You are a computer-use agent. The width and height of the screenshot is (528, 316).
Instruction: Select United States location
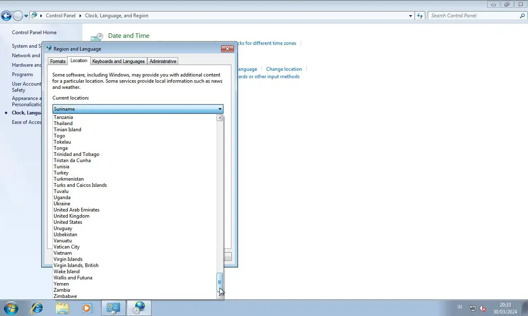[x=135, y=222]
